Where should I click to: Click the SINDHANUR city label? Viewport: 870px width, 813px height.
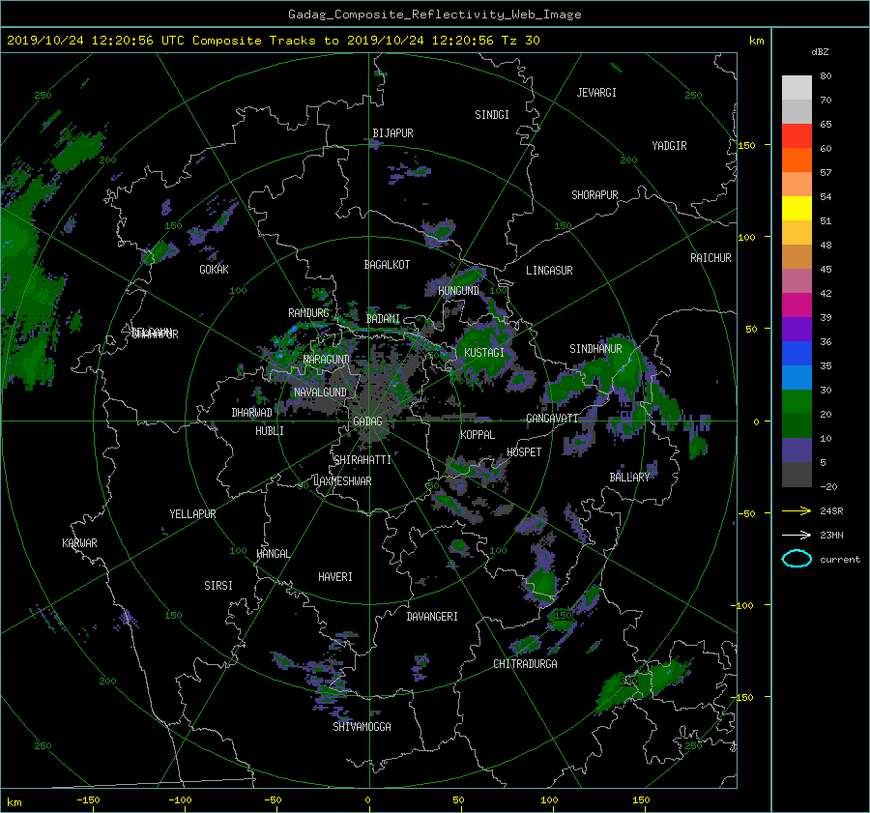tap(595, 349)
